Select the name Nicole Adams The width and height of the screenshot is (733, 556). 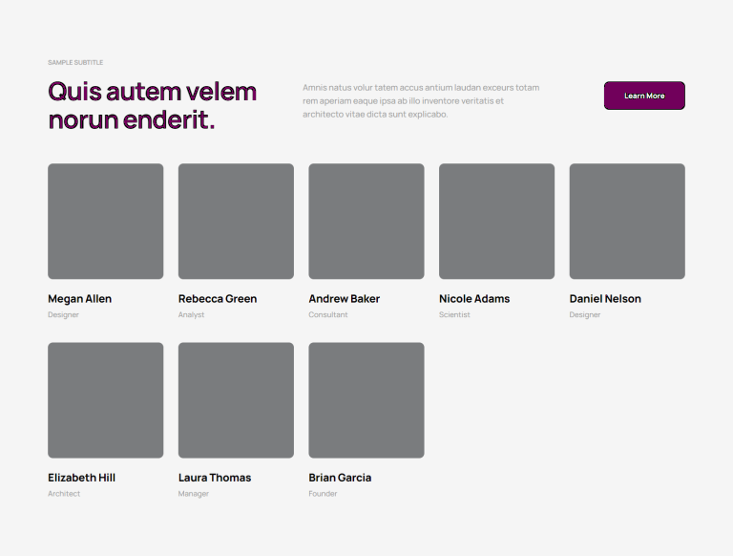(474, 299)
